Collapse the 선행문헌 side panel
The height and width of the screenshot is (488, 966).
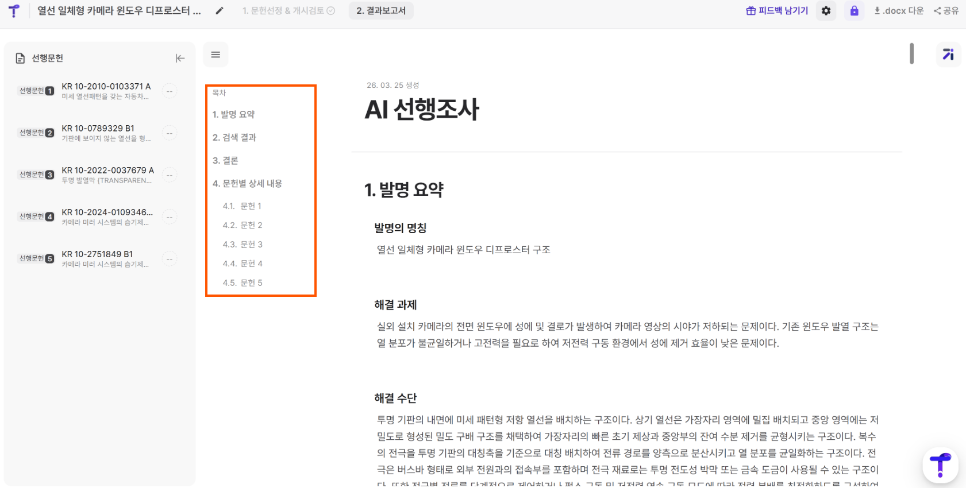pyautogui.click(x=180, y=58)
